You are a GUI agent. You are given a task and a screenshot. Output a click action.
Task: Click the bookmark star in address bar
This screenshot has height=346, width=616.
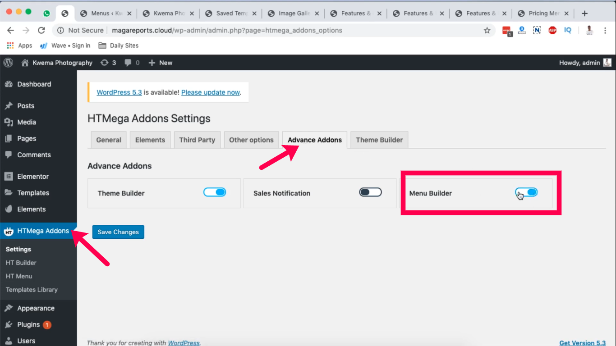click(x=487, y=30)
